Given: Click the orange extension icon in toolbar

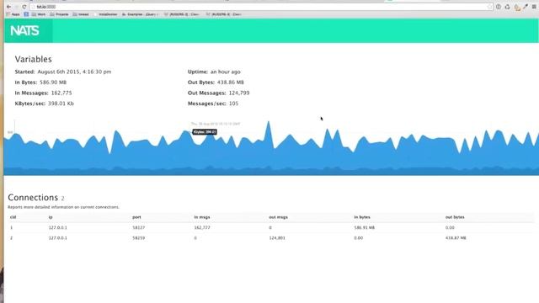Looking at the screenshot, I should 517,8.
